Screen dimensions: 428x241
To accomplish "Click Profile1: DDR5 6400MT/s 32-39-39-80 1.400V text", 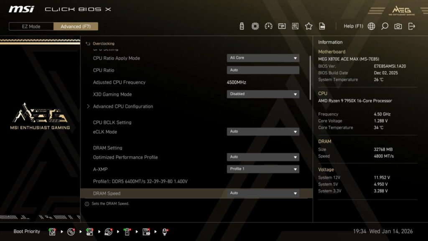I will pyautogui.click(x=140, y=181).
